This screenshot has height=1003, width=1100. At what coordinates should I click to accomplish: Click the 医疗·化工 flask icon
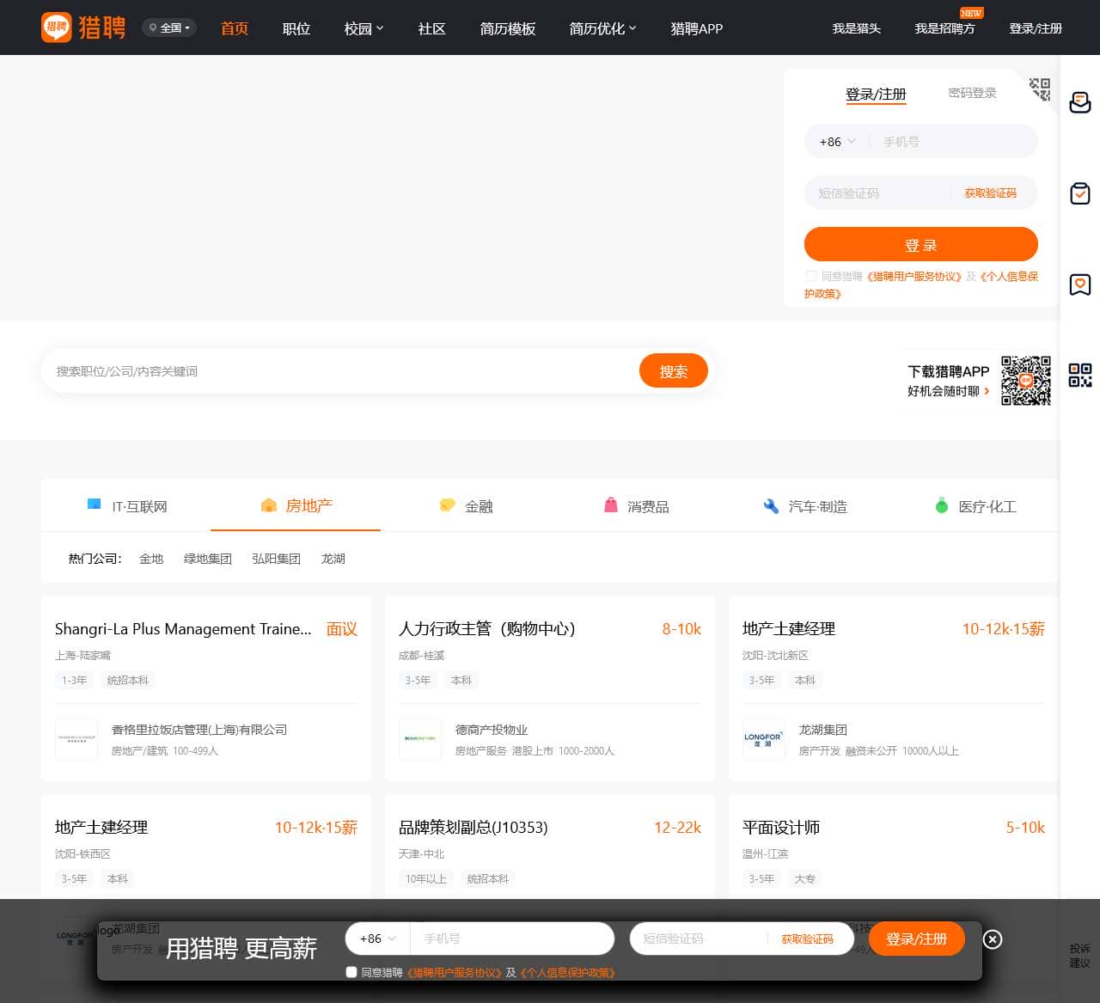click(x=942, y=505)
